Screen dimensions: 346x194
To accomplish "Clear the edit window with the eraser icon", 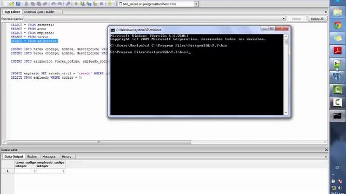I will pos(45,4).
